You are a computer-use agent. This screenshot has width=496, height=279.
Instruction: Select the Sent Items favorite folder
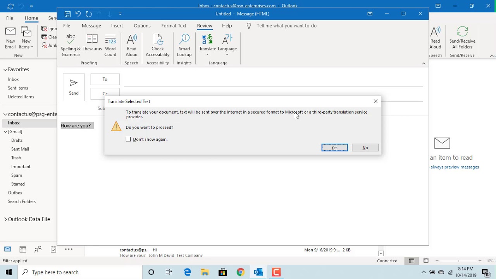pos(18,88)
